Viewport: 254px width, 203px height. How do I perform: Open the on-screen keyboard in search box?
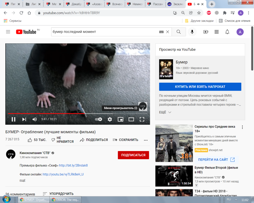[161, 32]
